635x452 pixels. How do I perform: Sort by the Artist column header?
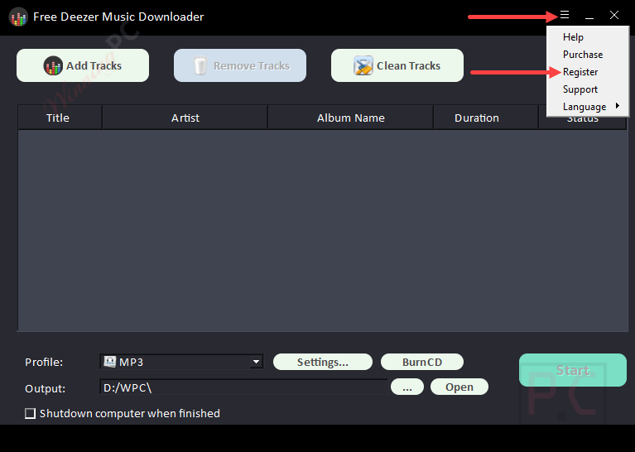click(185, 118)
